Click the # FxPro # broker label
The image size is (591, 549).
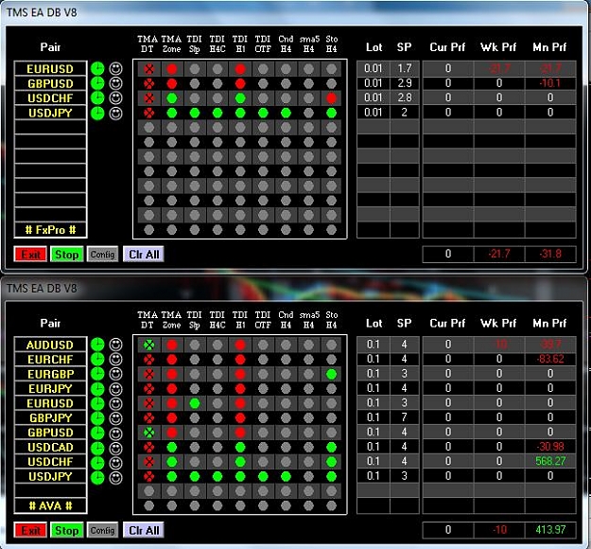pos(50,230)
